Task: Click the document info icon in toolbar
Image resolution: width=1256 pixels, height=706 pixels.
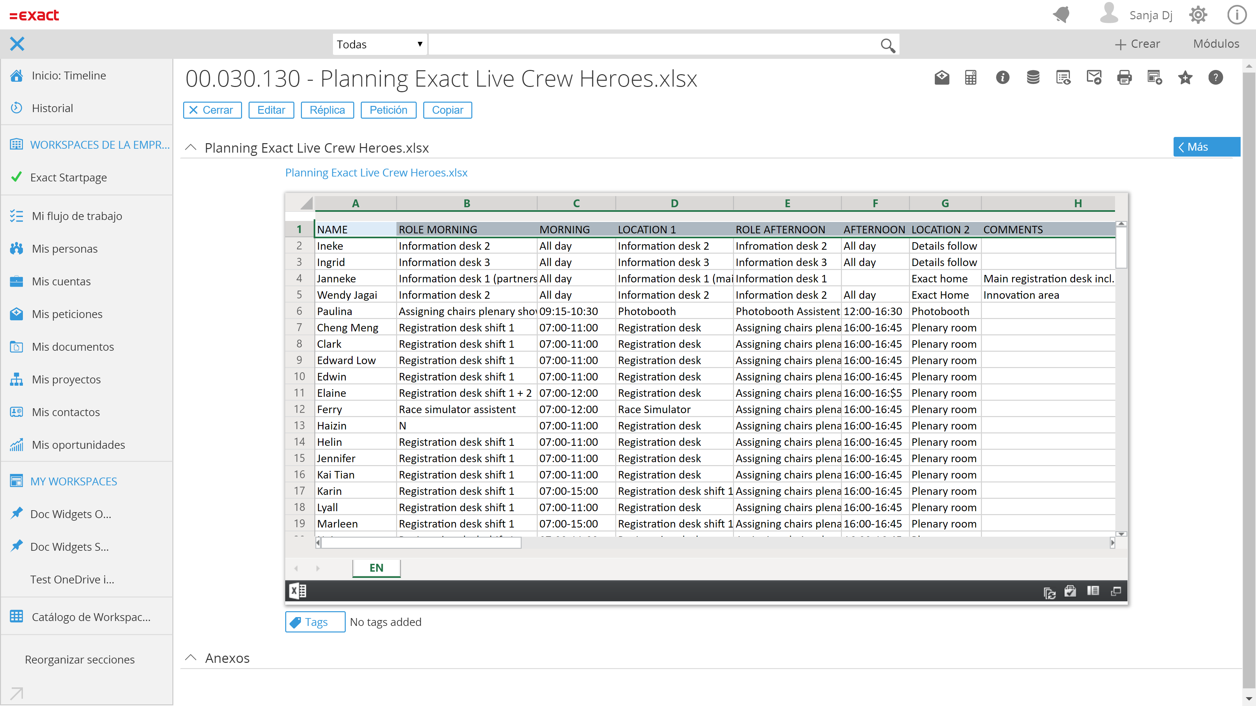Action: [1003, 77]
